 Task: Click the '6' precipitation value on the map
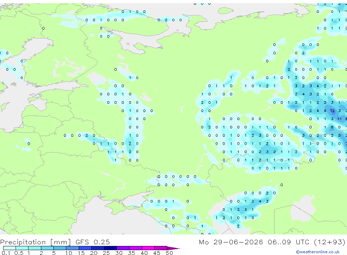tap(332, 127)
